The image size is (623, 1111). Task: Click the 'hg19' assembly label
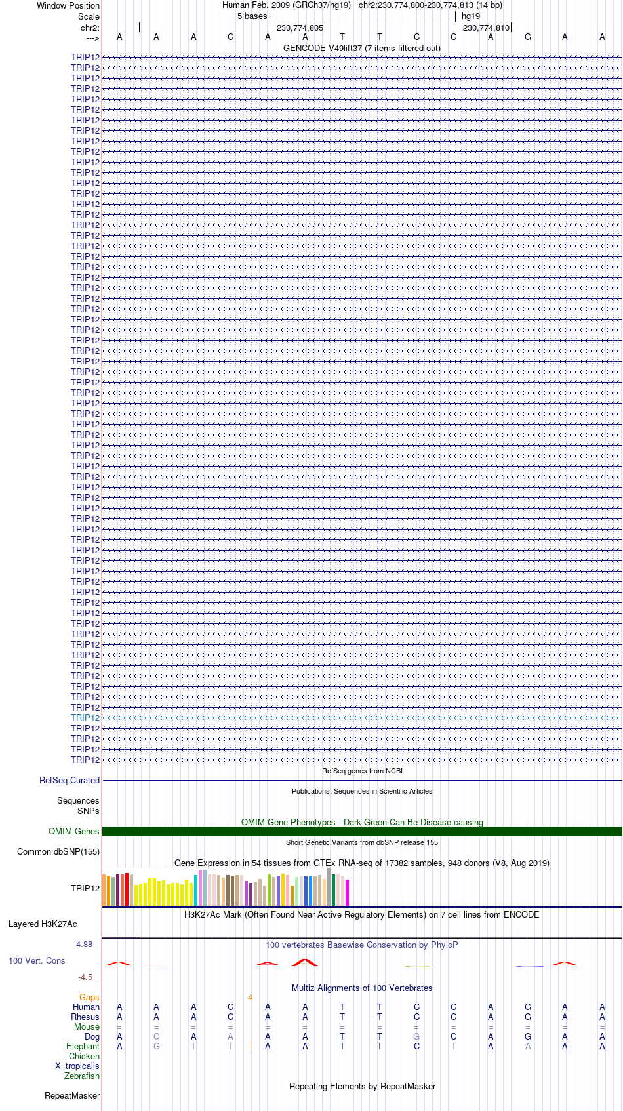pos(471,16)
